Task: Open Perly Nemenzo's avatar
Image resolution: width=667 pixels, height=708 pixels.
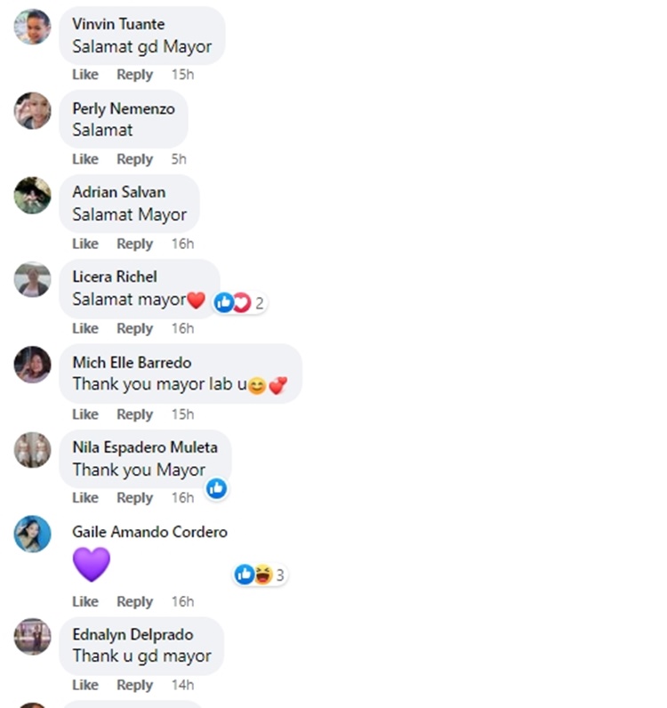Action: pos(32,110)
